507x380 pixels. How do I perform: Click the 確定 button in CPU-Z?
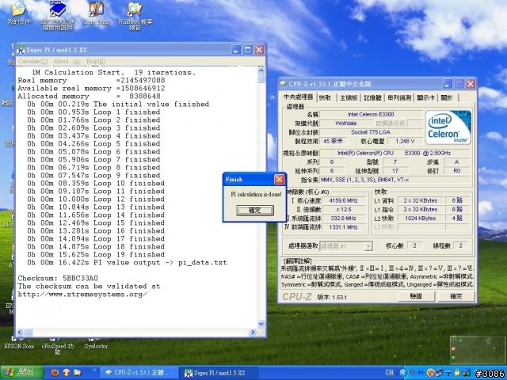456,296
